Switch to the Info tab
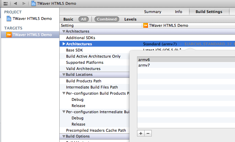235x142 pixels. 178,12
